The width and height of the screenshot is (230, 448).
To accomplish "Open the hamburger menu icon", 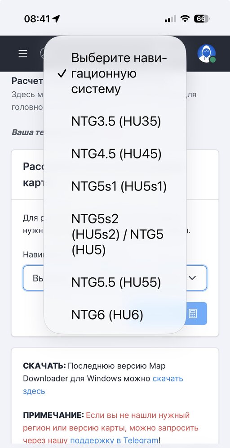I will point(23,54).
